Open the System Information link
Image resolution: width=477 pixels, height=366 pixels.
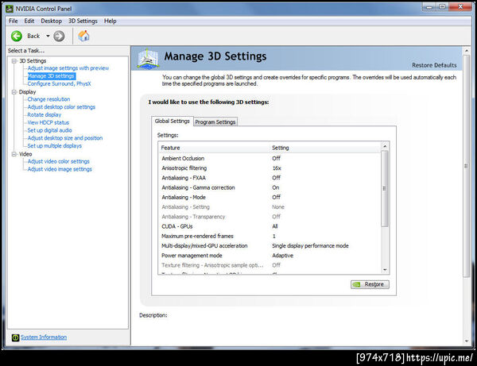click(x=44, y=337)
